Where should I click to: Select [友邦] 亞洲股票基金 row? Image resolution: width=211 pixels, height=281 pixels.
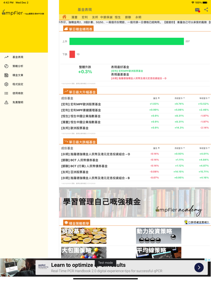point(135,172)
